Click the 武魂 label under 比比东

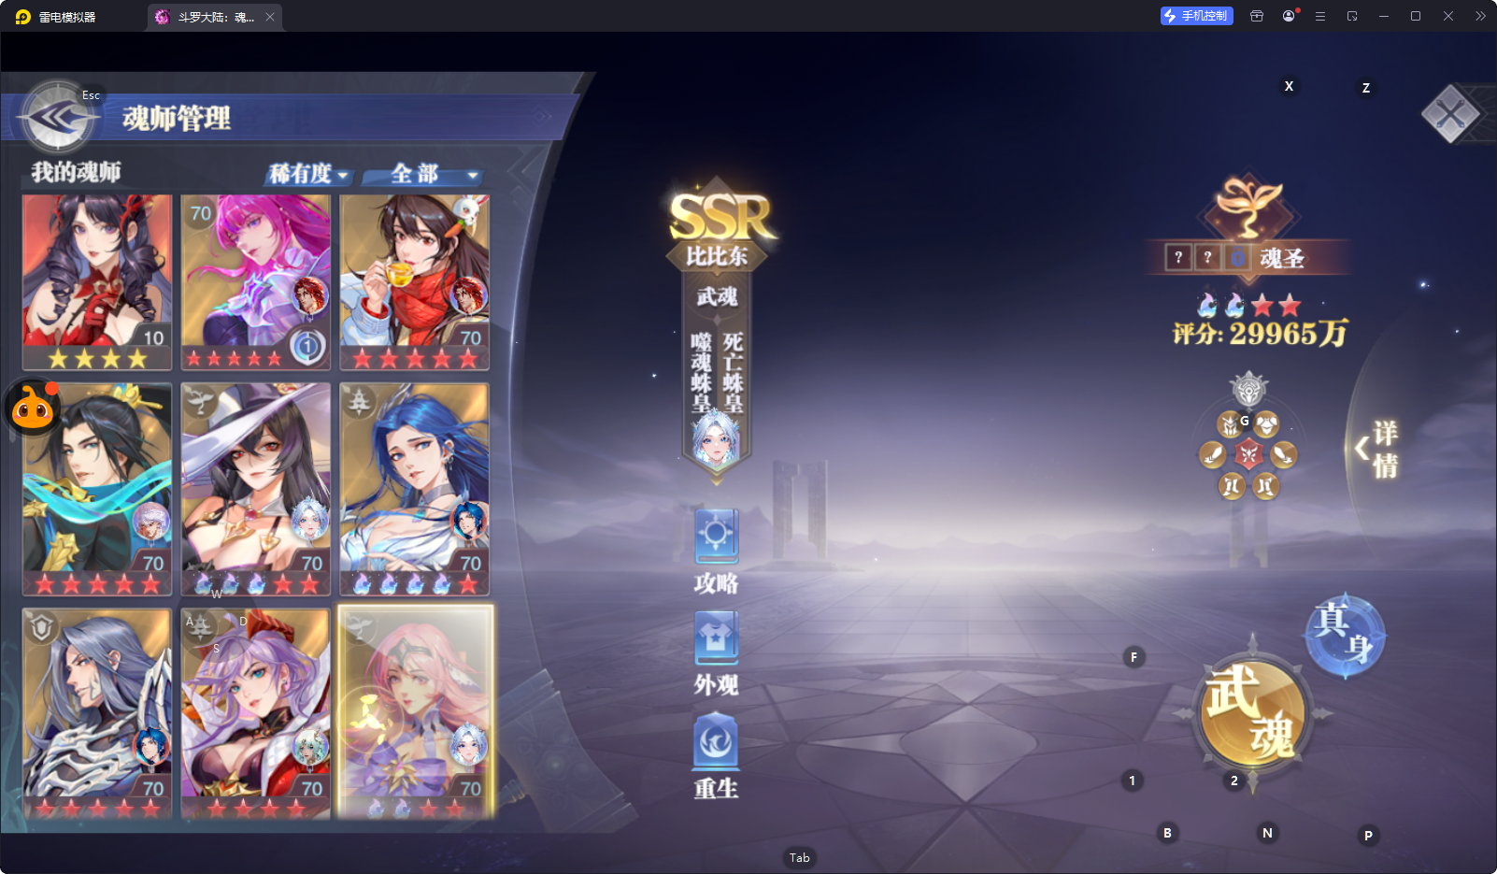click(x=717, y=296)
